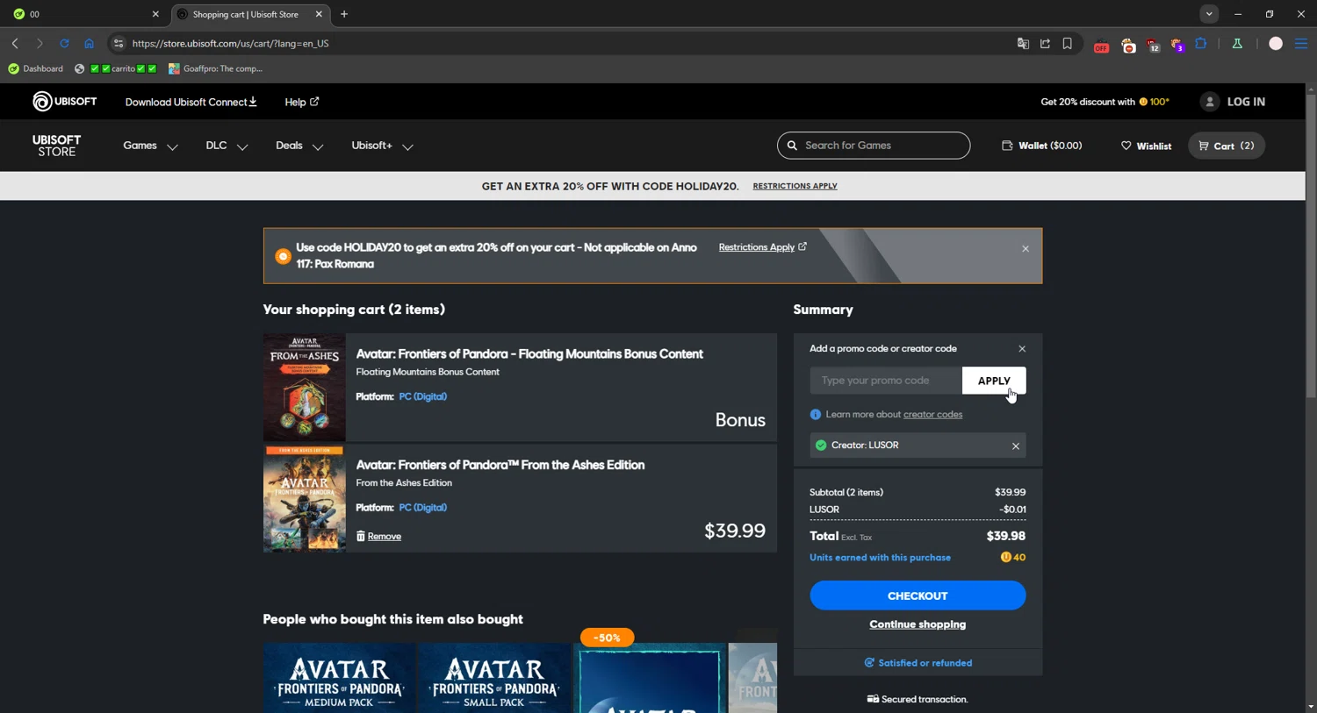This screenshot has height=713, width=1317.
Task: Open the Wishlist heart link
Action: (x=1146, y=146)
